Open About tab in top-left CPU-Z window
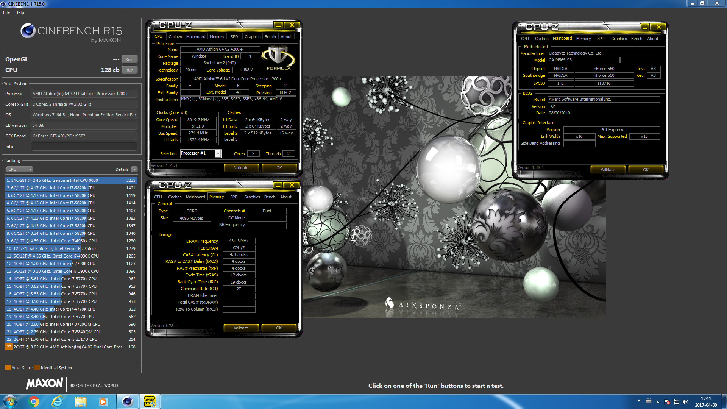The image size is (727, 409). point(286,37)
